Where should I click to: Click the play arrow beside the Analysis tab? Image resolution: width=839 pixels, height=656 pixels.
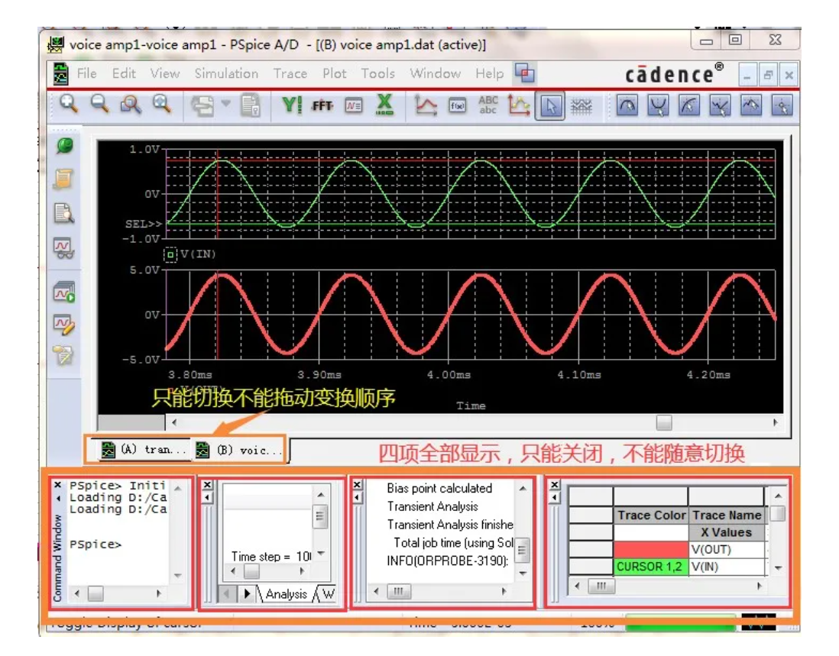247,594
